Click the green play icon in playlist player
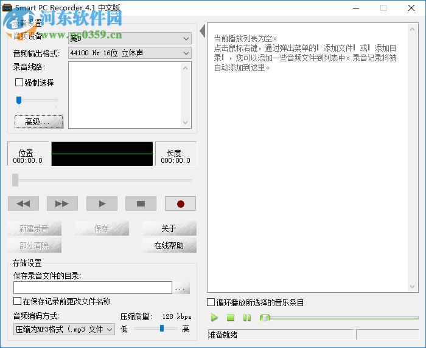The width and height of the screenshot is (426, 348). [x=214, y=318]
